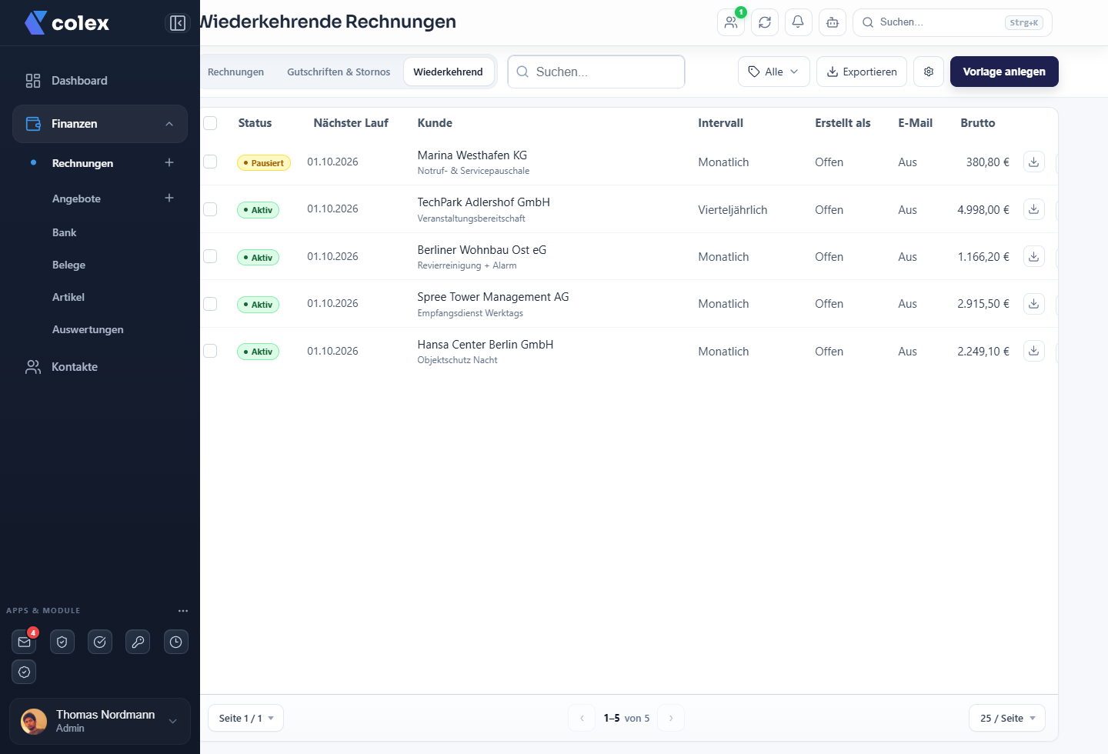Switch to Gutschriften & Stornos tab
This screenshot has height=754, width=1108.
coord(339,72)
